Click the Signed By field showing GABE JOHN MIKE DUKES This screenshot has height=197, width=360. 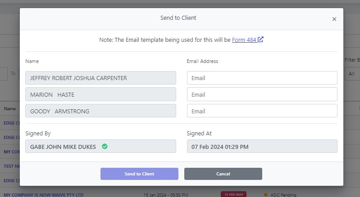coord(100,147)
